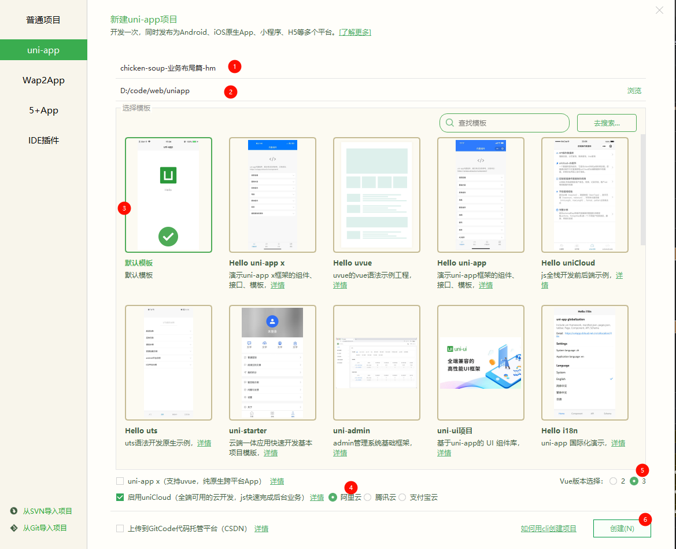The image size is (676, 549).
Task: Click the 去搜索... button
Action: 607,123
